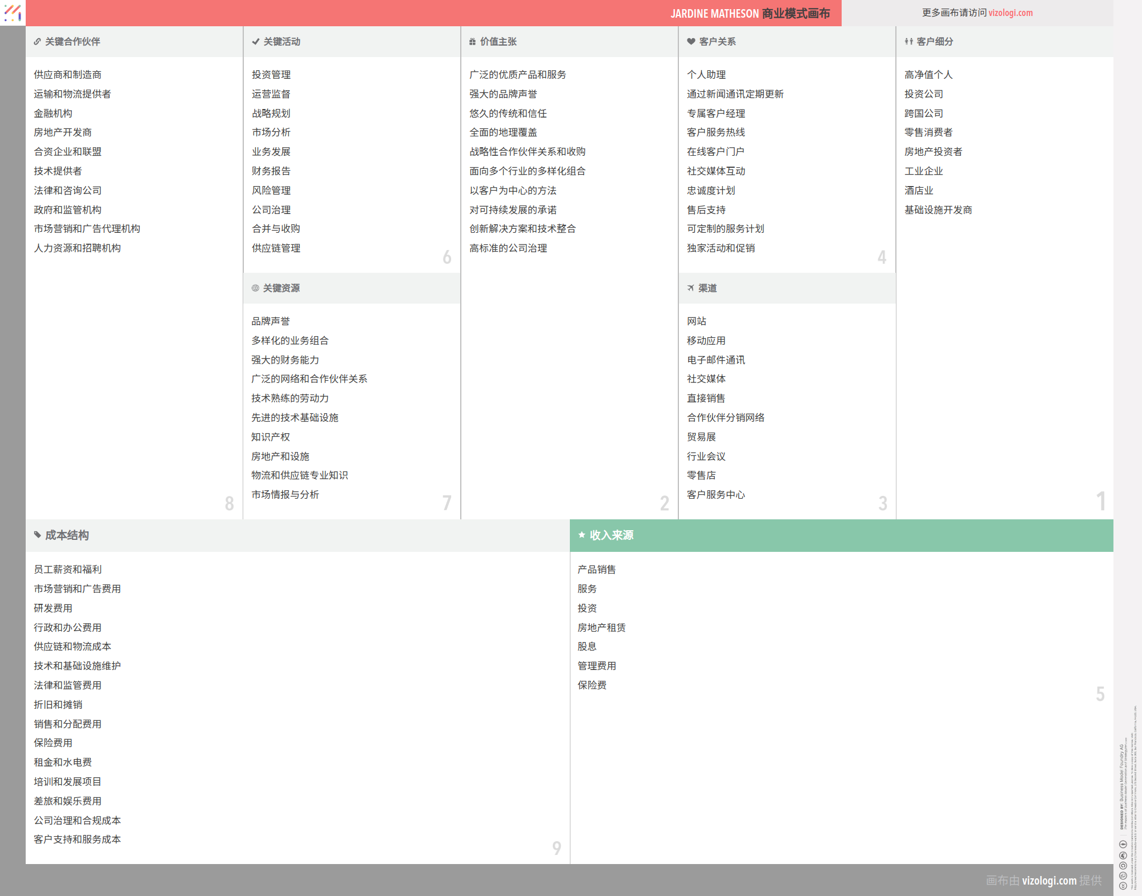Click the green 收入来源 header bar

(841, 535)
